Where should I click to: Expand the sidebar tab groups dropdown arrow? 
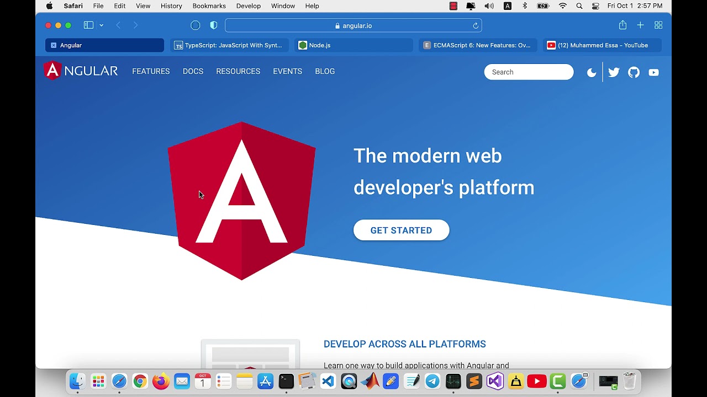101,25
